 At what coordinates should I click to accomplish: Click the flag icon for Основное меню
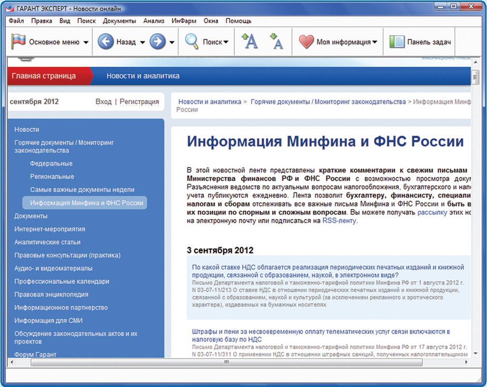point(19,42)
